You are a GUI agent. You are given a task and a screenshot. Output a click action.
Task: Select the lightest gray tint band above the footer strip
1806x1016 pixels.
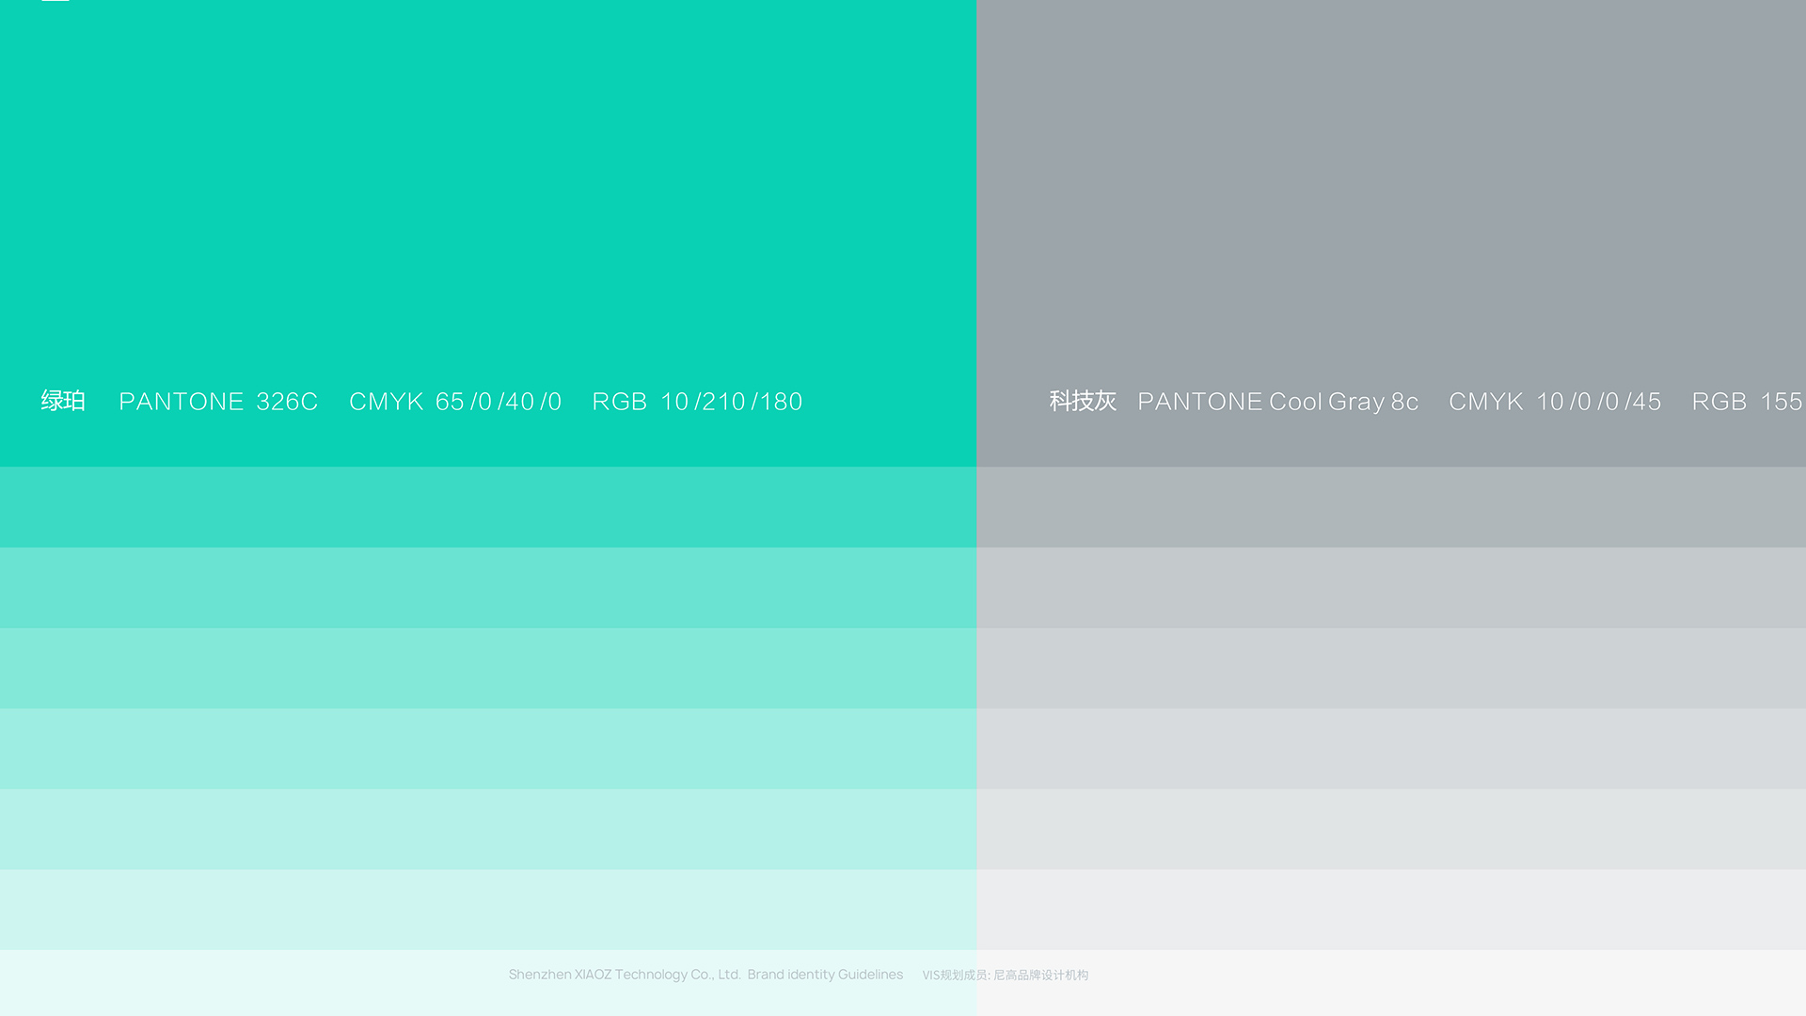pos(1390,910)
